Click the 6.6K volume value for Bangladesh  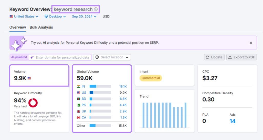pyautogui.click(x=123, y=99)
